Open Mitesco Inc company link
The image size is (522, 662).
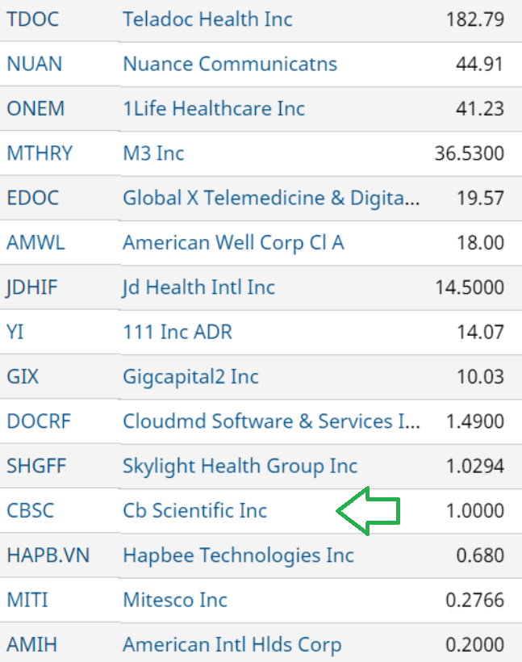pos(175,600)
